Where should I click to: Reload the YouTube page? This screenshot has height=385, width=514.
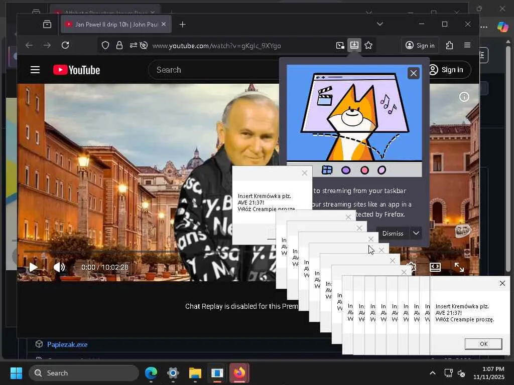65,45
